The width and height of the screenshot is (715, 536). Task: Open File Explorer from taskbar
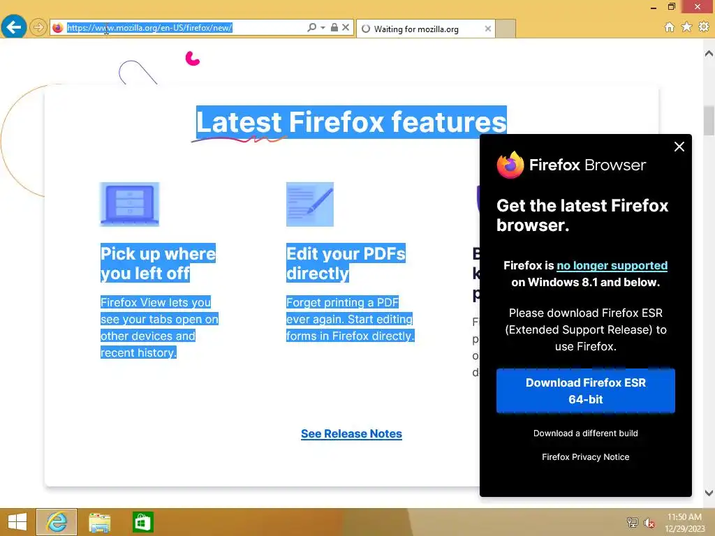(99, 522)
